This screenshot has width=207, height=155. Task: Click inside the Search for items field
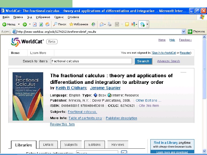[91, 61]
